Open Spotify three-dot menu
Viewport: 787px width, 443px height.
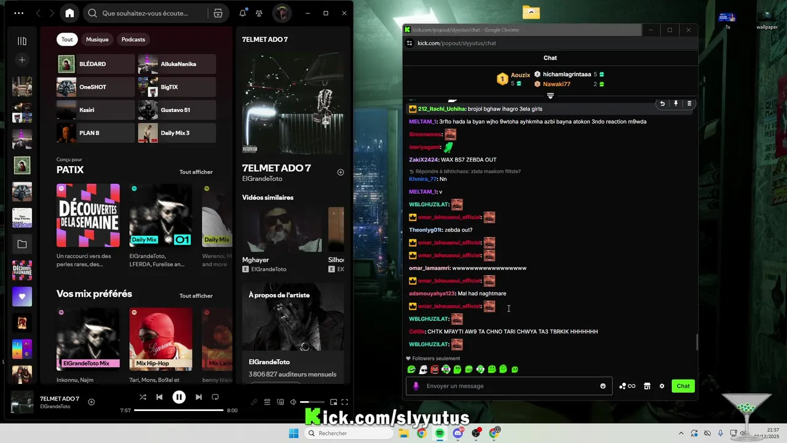[x=19, y=13]
